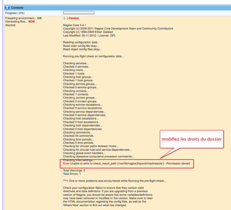Click the Total Errors: 1 line
The image size is (231, 210).
(x=72, y=174)
